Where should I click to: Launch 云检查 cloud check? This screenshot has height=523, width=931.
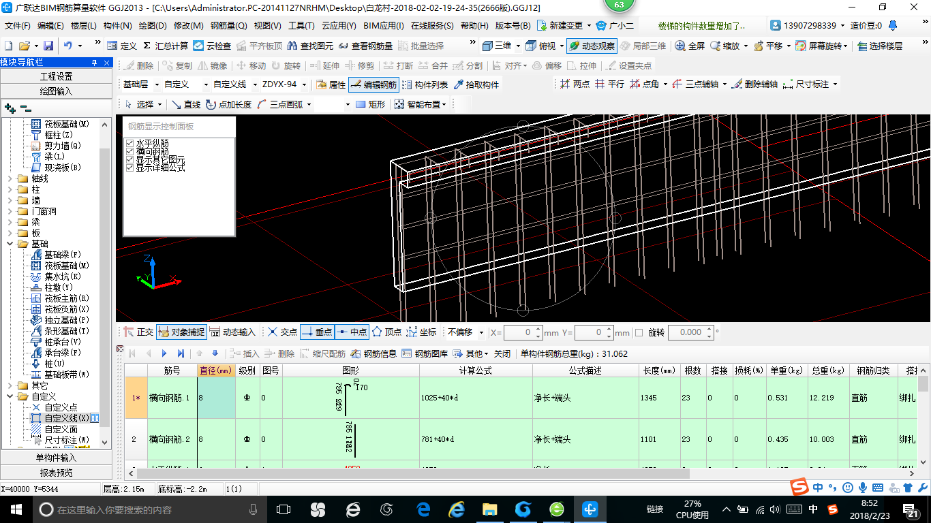pyautogui.click(x=212, y=46)
